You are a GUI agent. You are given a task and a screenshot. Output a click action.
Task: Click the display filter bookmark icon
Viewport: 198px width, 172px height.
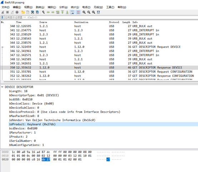coord(2,17)
